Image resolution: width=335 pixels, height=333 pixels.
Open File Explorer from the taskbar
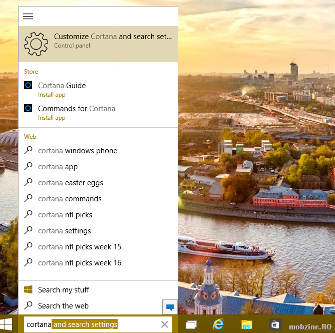pos(246,324)
